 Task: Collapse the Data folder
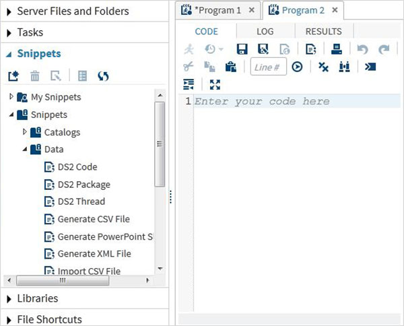point(25,150)
